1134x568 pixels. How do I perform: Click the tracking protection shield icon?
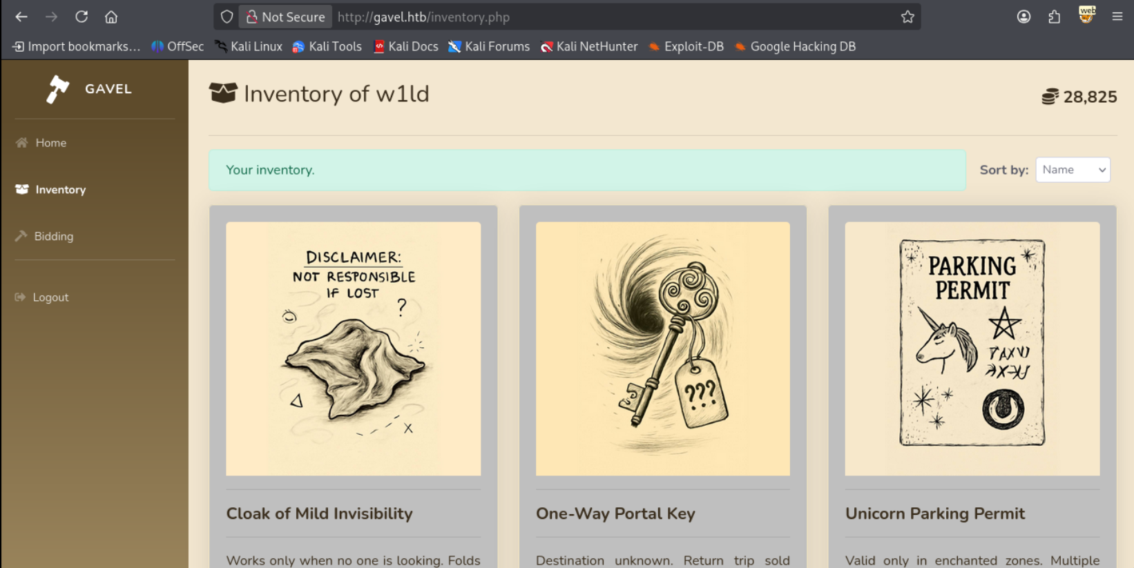tap(227, 17)
